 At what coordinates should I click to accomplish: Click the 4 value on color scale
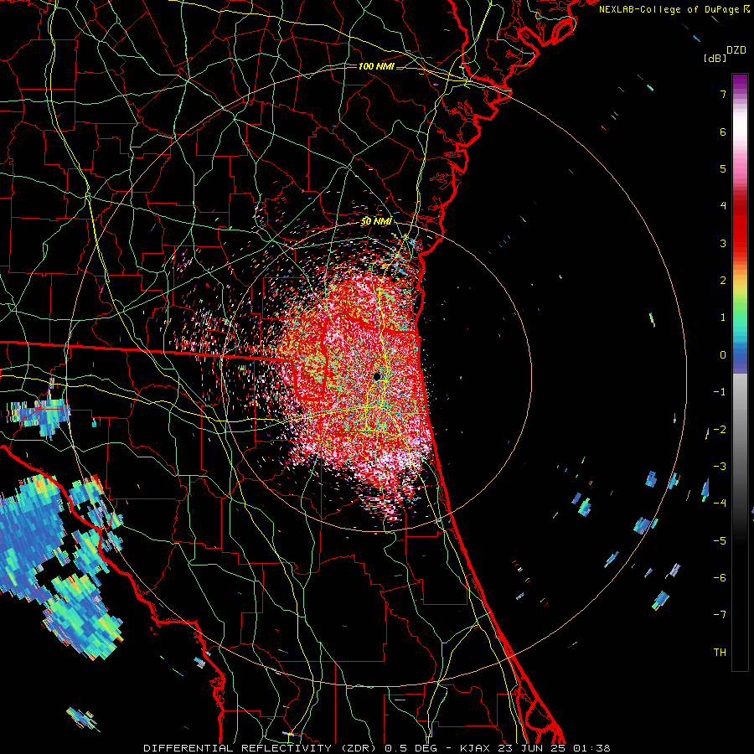(x=723, y=205)
